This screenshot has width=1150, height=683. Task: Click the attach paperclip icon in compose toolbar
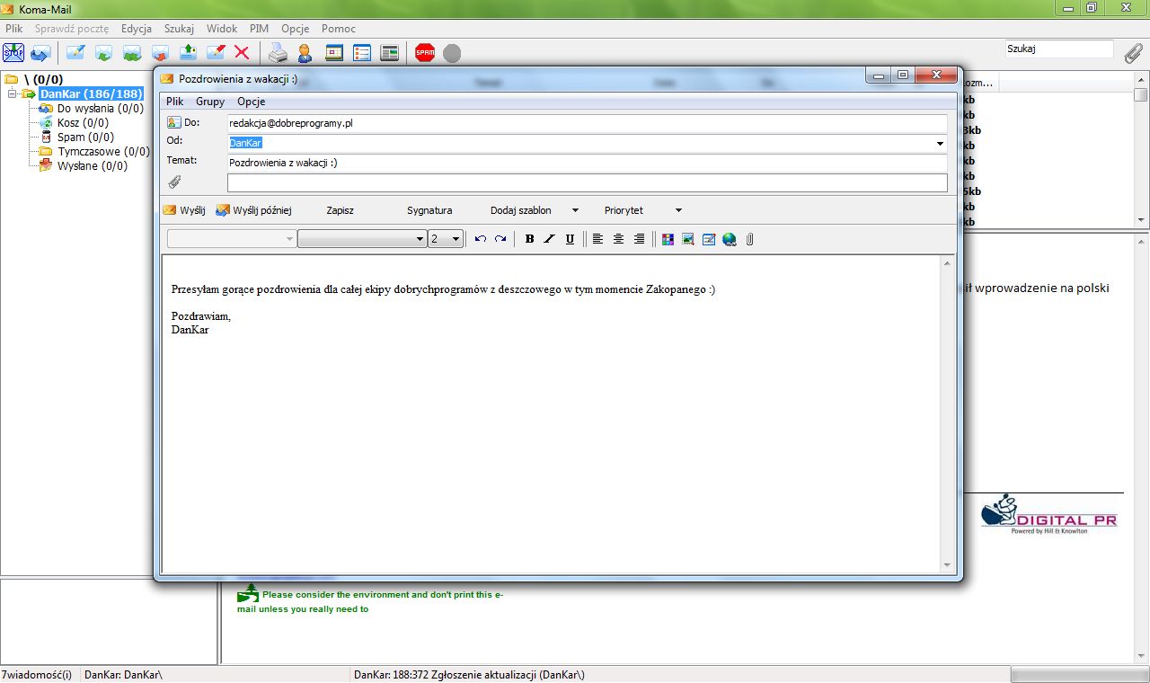749,239
